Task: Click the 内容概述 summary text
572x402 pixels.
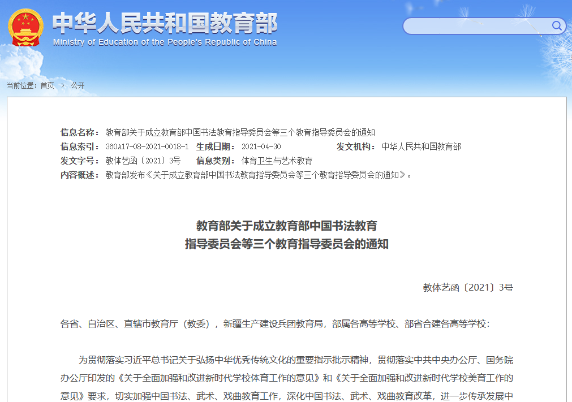Action: [259, 175]
